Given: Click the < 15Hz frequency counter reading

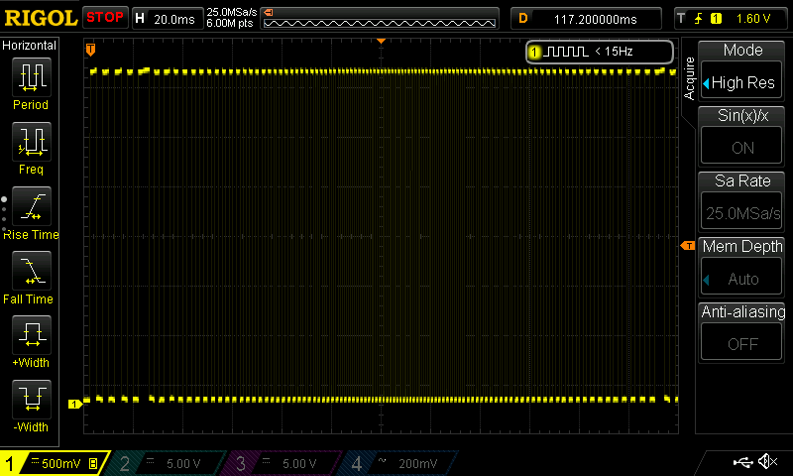Looking at the screenshot, I should (614, 52).
